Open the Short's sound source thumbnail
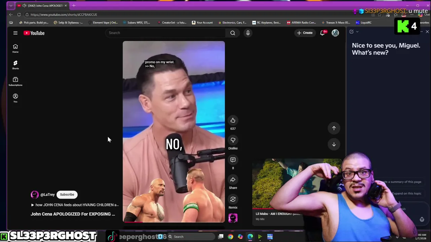Image resolution: width=431 pixels, height=242 pixels. (x=233, y=218)
